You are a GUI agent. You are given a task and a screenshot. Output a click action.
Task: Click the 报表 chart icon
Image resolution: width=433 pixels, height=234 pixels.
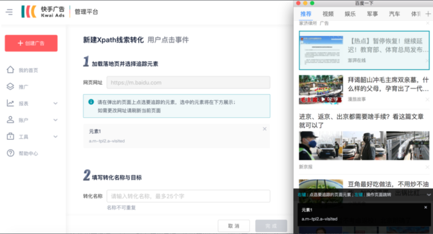10,103
